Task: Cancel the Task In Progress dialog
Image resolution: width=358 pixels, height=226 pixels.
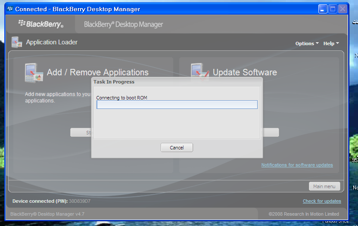Action: [177, 148]
